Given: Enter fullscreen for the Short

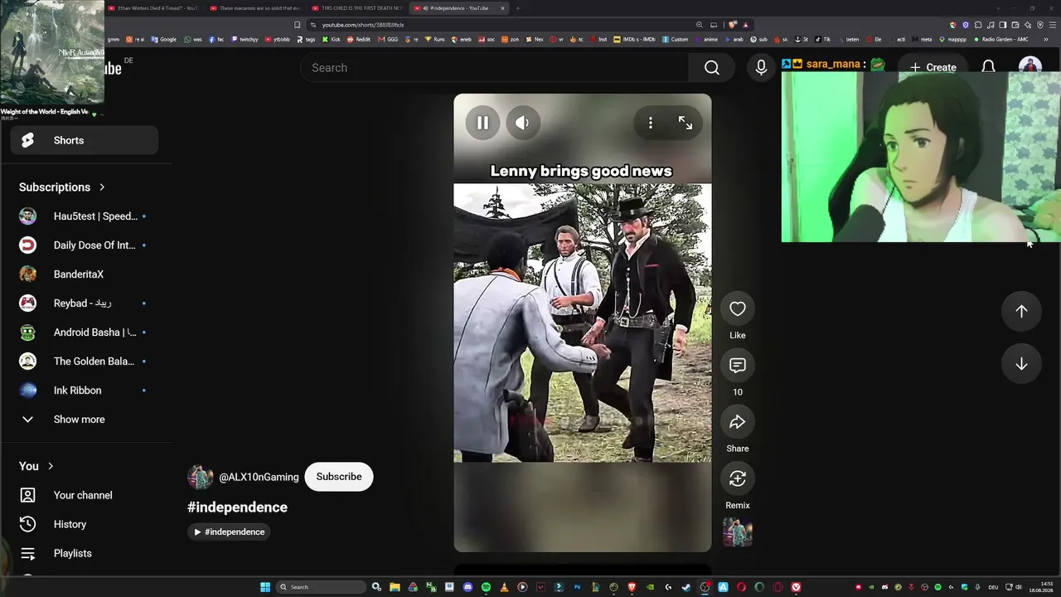Looking at the screenshot, I should pyautogui.click(x=686, y=123).
